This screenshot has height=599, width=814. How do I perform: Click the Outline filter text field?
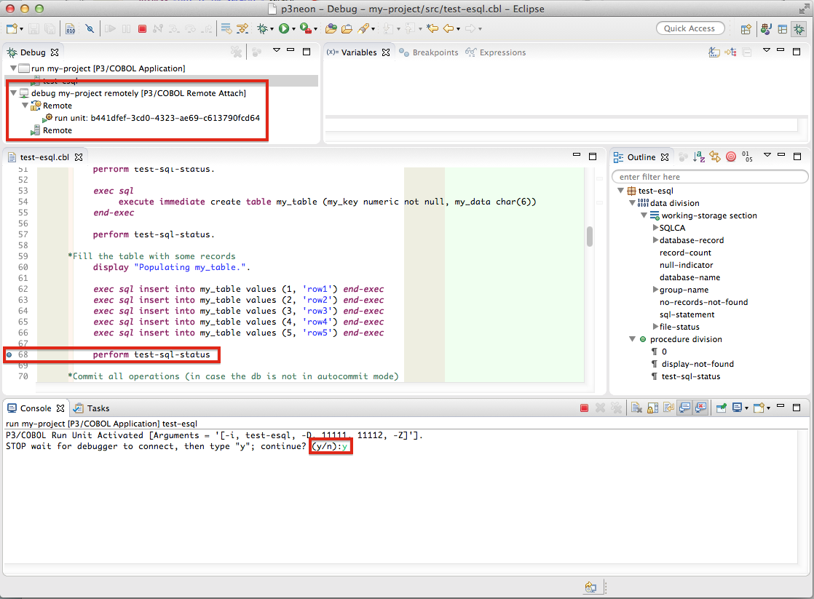click(710, 177)
